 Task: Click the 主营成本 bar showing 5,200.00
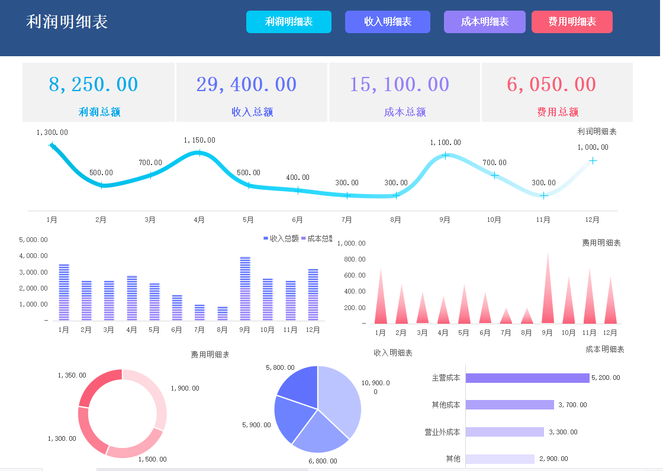click(527, 377)
